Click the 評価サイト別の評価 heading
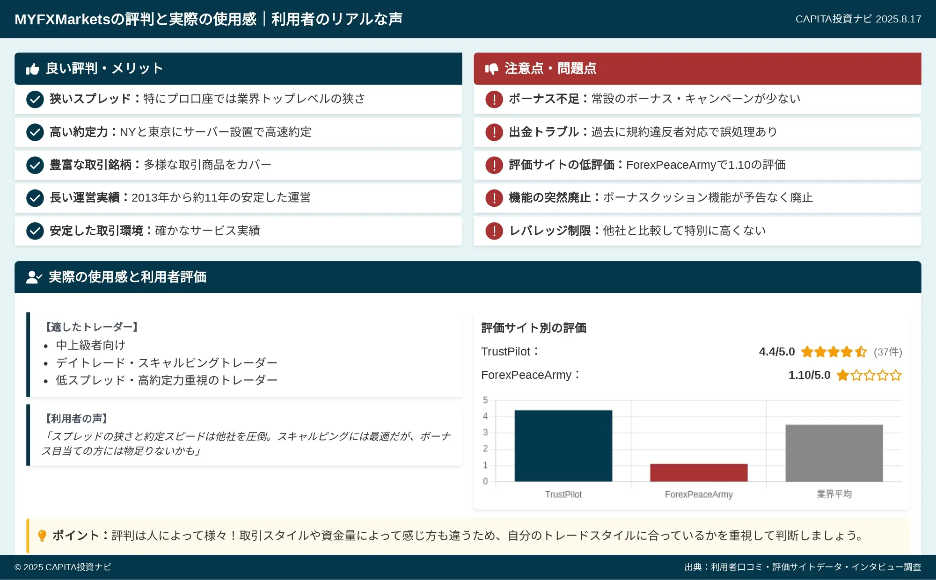 [534, 328]
